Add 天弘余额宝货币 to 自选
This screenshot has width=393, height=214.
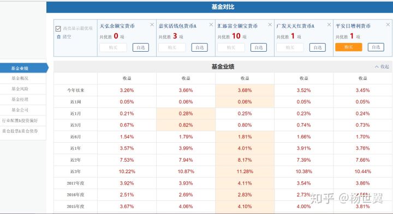[141, 47]
